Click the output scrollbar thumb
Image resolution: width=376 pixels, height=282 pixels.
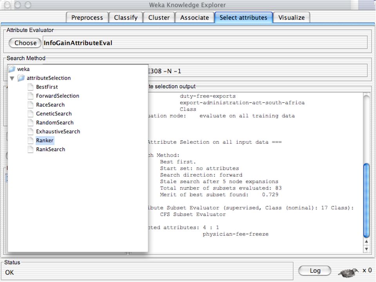(x=366, y=200)
